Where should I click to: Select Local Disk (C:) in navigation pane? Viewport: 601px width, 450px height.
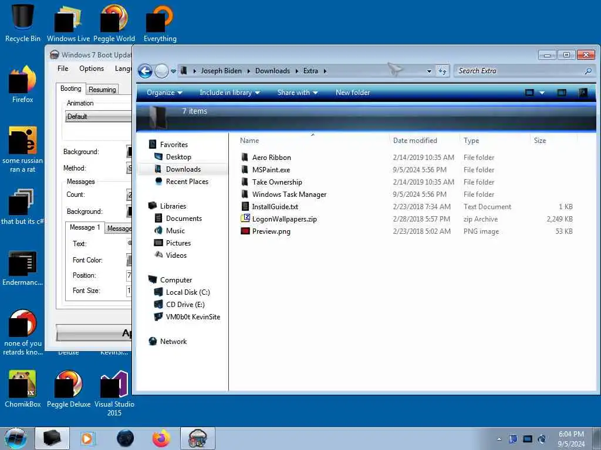tap(188, 292)
